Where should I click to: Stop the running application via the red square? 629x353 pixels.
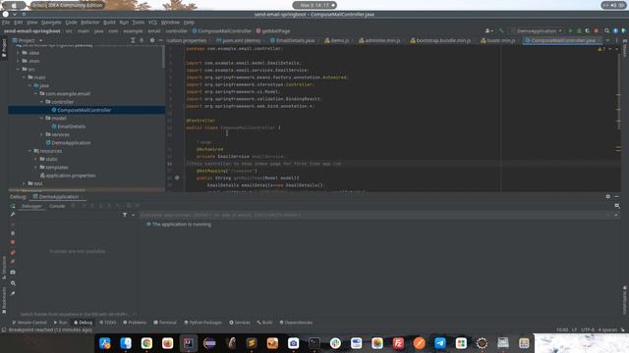[x=597, y=30]
